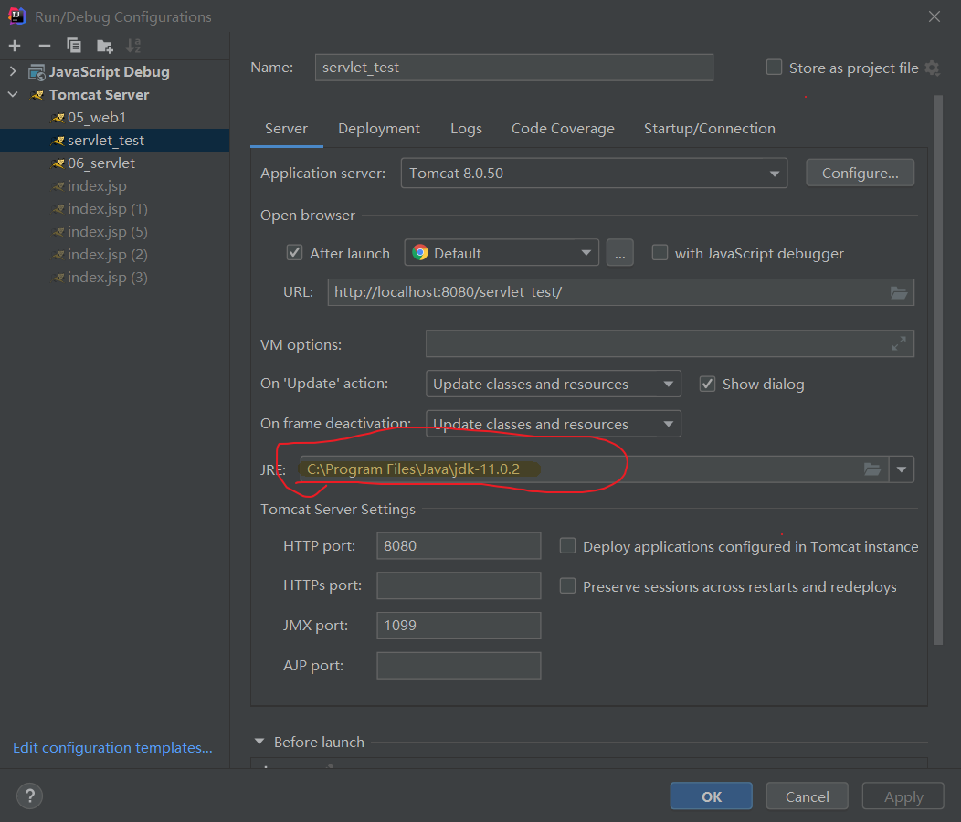Select the first index.jsp configuration without number
This screenshot has height=822, width=961.
point(114,185)
